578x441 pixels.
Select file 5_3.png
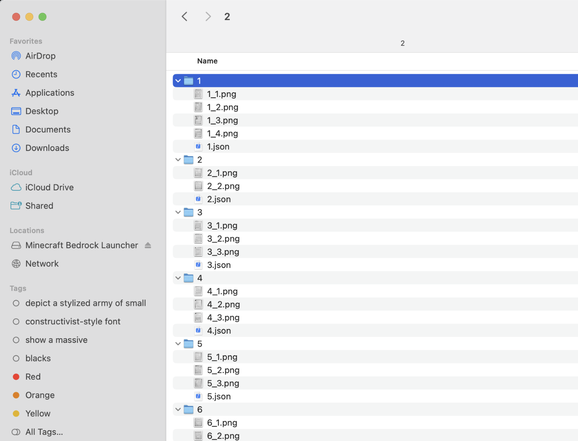tap(375, 383)
